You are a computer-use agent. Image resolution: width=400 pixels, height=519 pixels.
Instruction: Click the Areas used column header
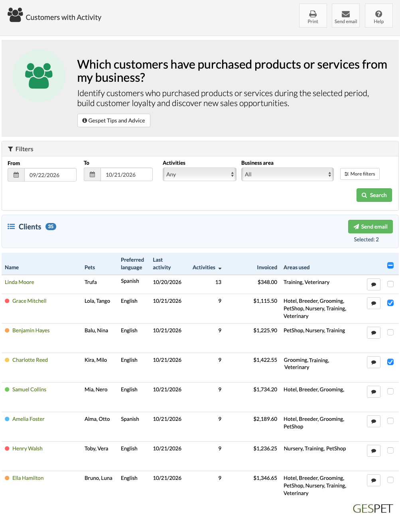[x=297, y=267]
